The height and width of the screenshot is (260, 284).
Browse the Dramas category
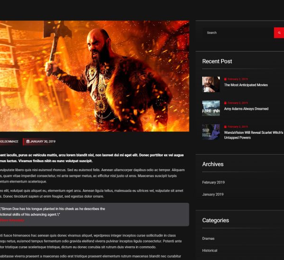point(208,238)
